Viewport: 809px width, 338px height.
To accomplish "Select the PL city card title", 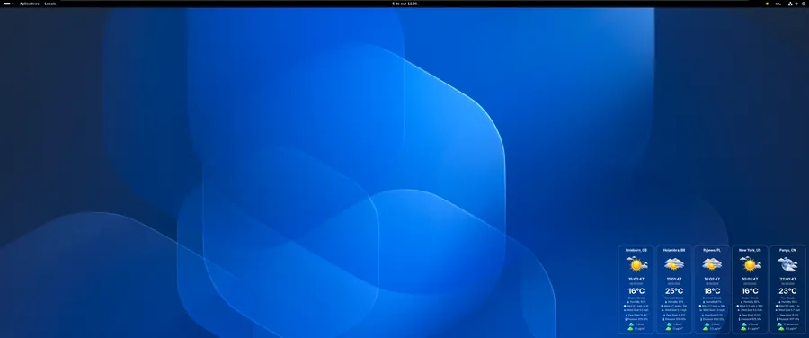I will [x=712, y=250].
